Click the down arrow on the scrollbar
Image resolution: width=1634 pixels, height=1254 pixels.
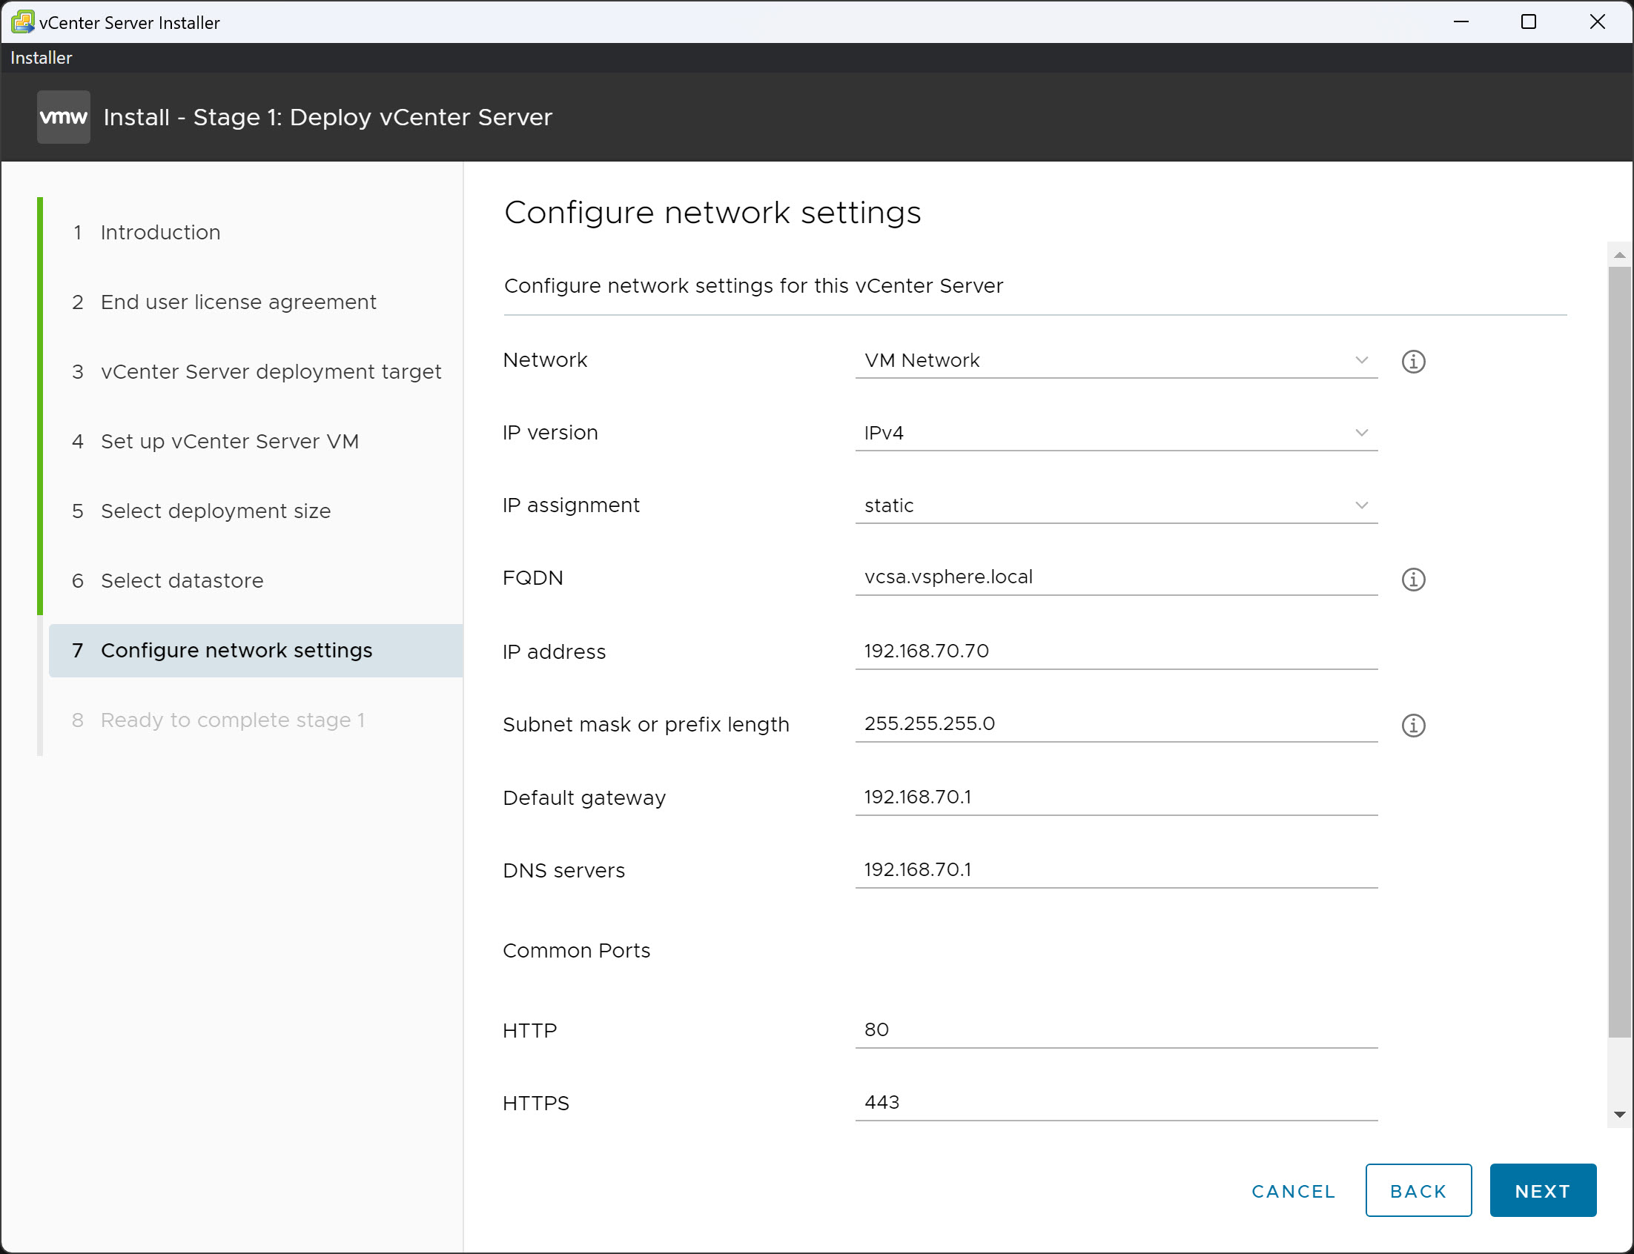[x=1620, y=1115]
